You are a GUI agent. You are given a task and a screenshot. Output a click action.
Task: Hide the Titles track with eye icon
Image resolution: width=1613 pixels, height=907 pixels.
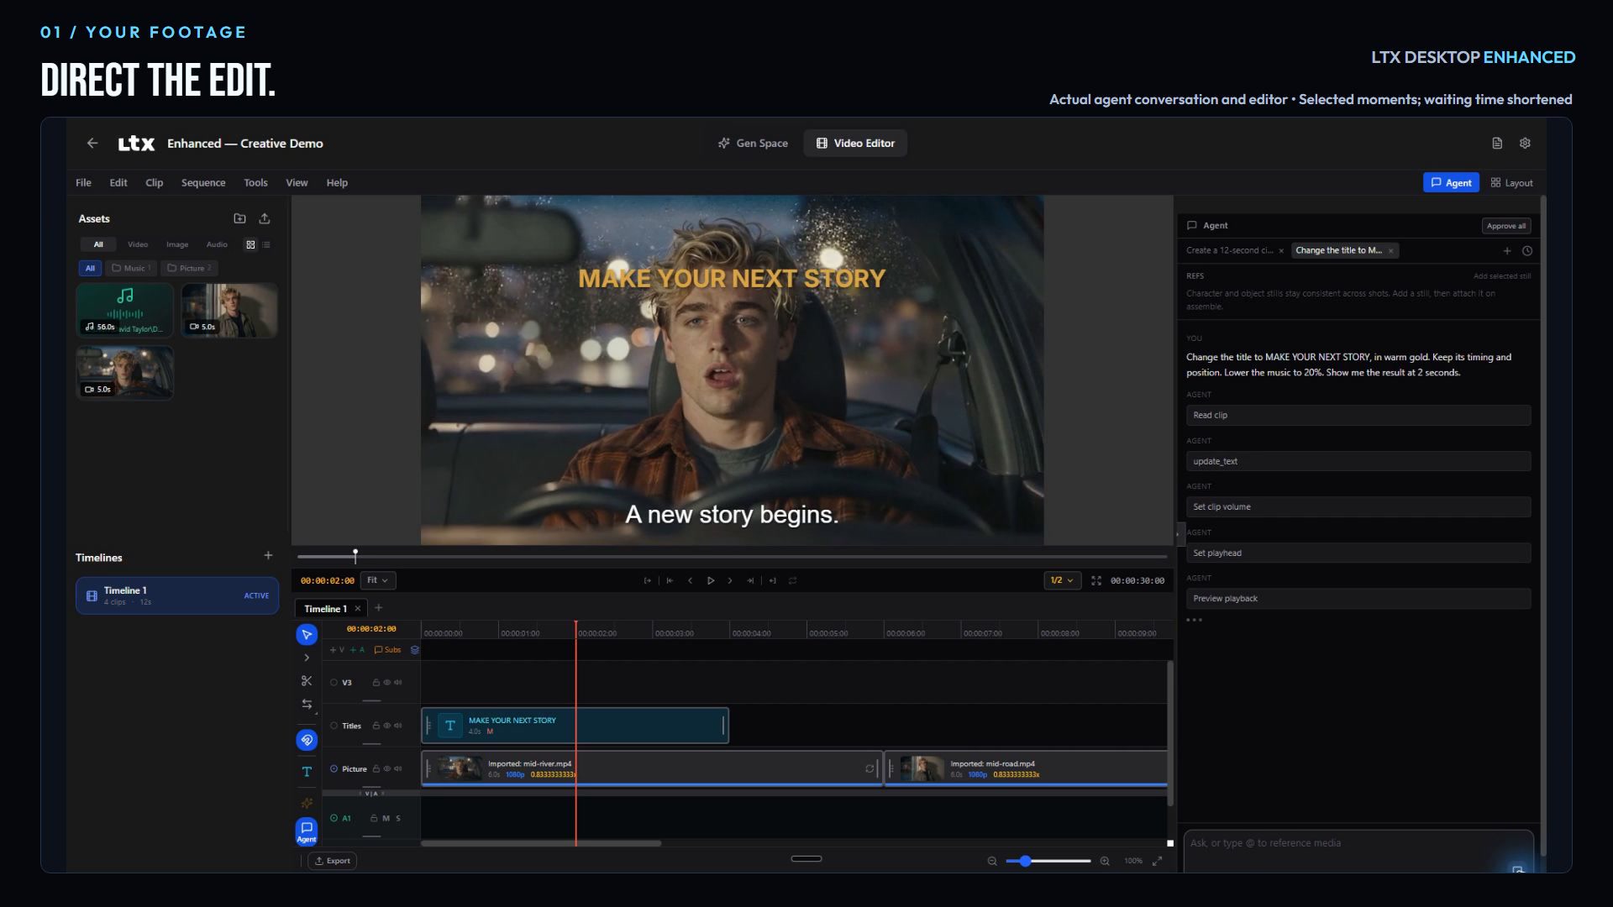click(386, 726)
